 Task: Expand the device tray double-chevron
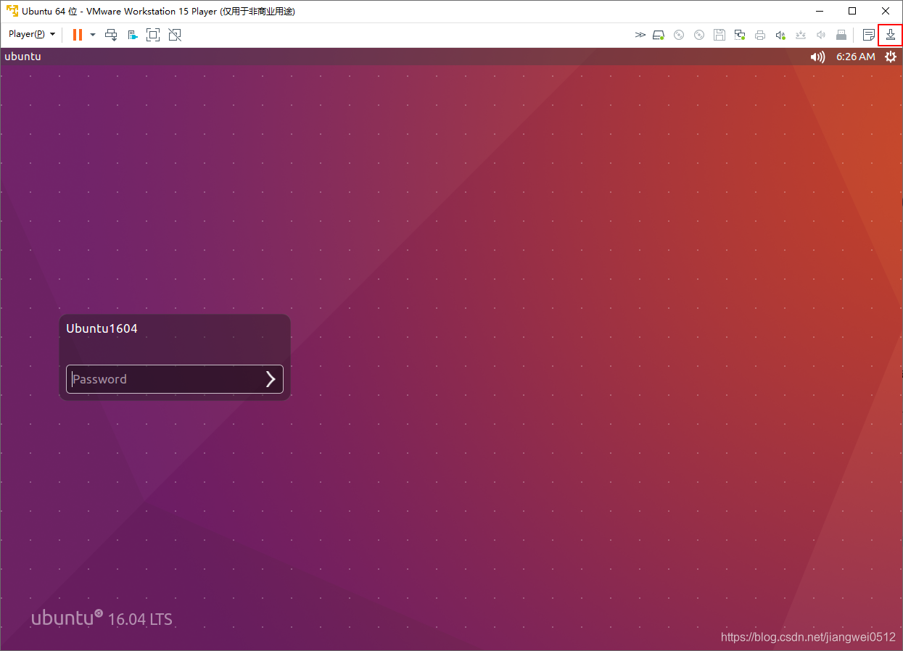640,34
